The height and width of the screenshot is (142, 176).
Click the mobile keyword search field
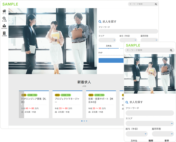[x=150, y=50]
